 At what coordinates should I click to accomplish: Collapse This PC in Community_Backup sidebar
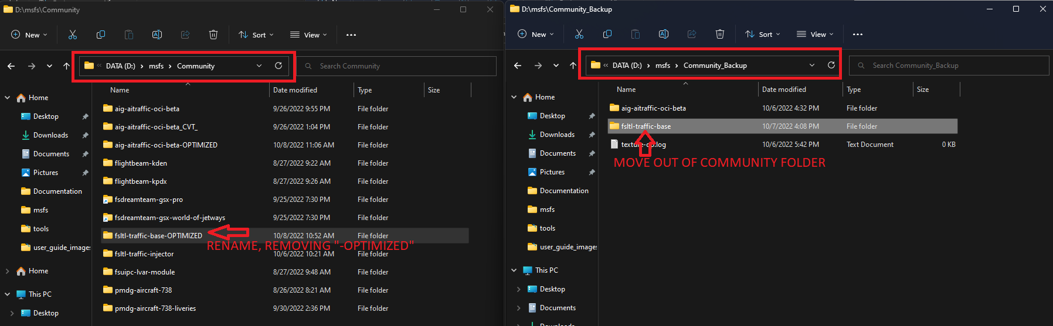514,270
